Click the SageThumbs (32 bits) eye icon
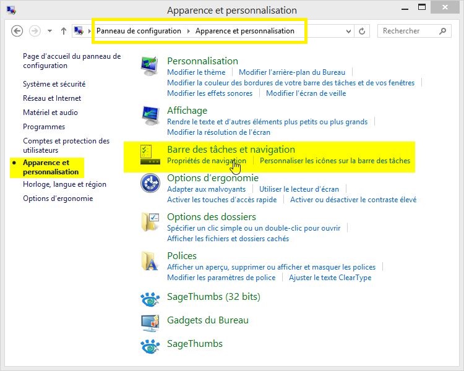The image size is (464, 371). pyautogui.click(x=150, y=299)
